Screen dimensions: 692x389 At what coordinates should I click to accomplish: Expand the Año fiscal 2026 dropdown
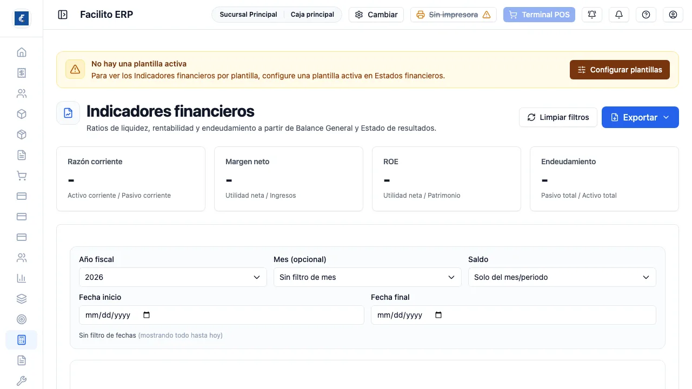[x=173, y=277]
